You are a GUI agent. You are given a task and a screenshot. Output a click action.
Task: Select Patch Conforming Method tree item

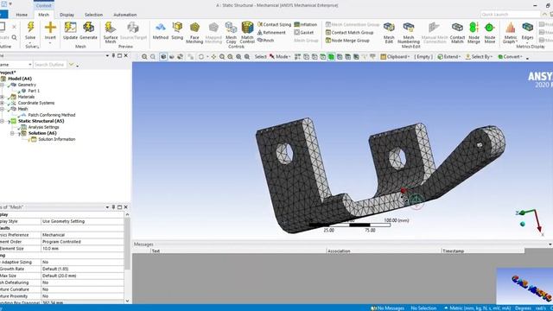click(52, 115)
